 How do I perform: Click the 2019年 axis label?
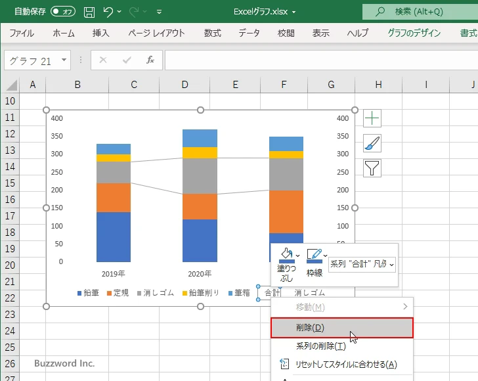coord(113,274)
